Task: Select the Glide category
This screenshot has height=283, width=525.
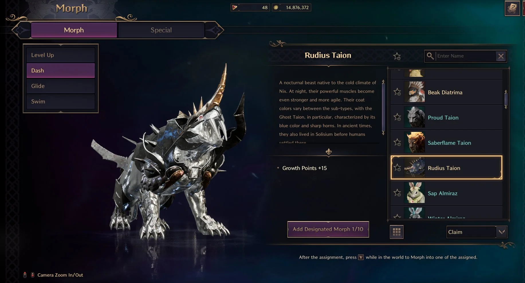Action: pos(61,86)
